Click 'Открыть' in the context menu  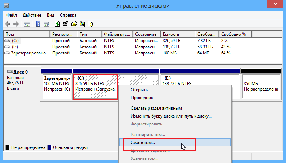(139, 90)
